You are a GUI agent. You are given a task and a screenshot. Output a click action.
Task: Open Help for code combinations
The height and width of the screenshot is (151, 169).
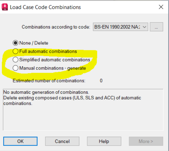click(104, 141)
